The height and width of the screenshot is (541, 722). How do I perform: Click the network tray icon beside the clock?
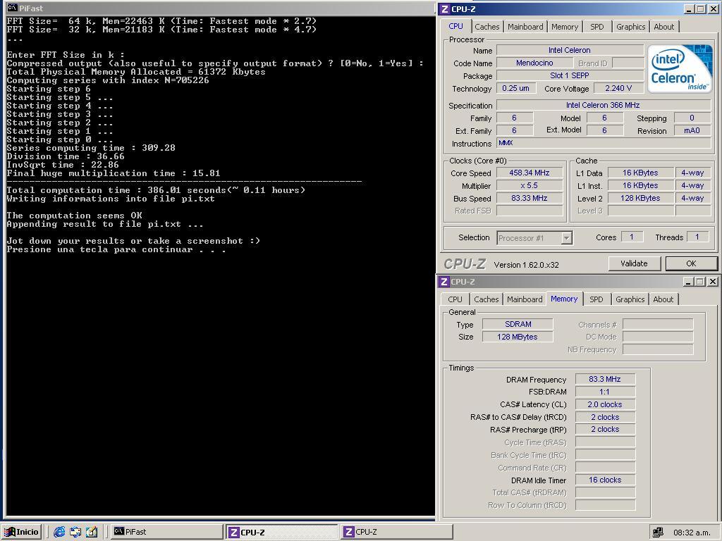pyautogui.click(x=658, y=533)
